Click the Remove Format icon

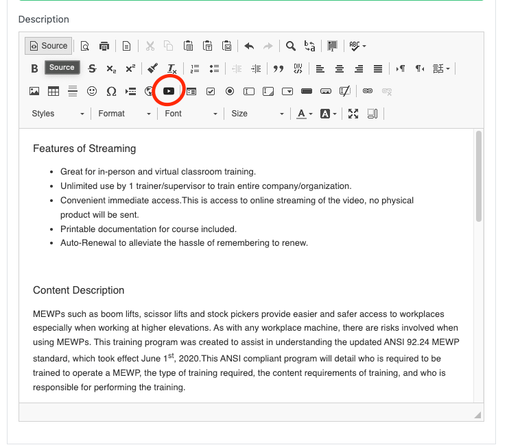[171, 68]
